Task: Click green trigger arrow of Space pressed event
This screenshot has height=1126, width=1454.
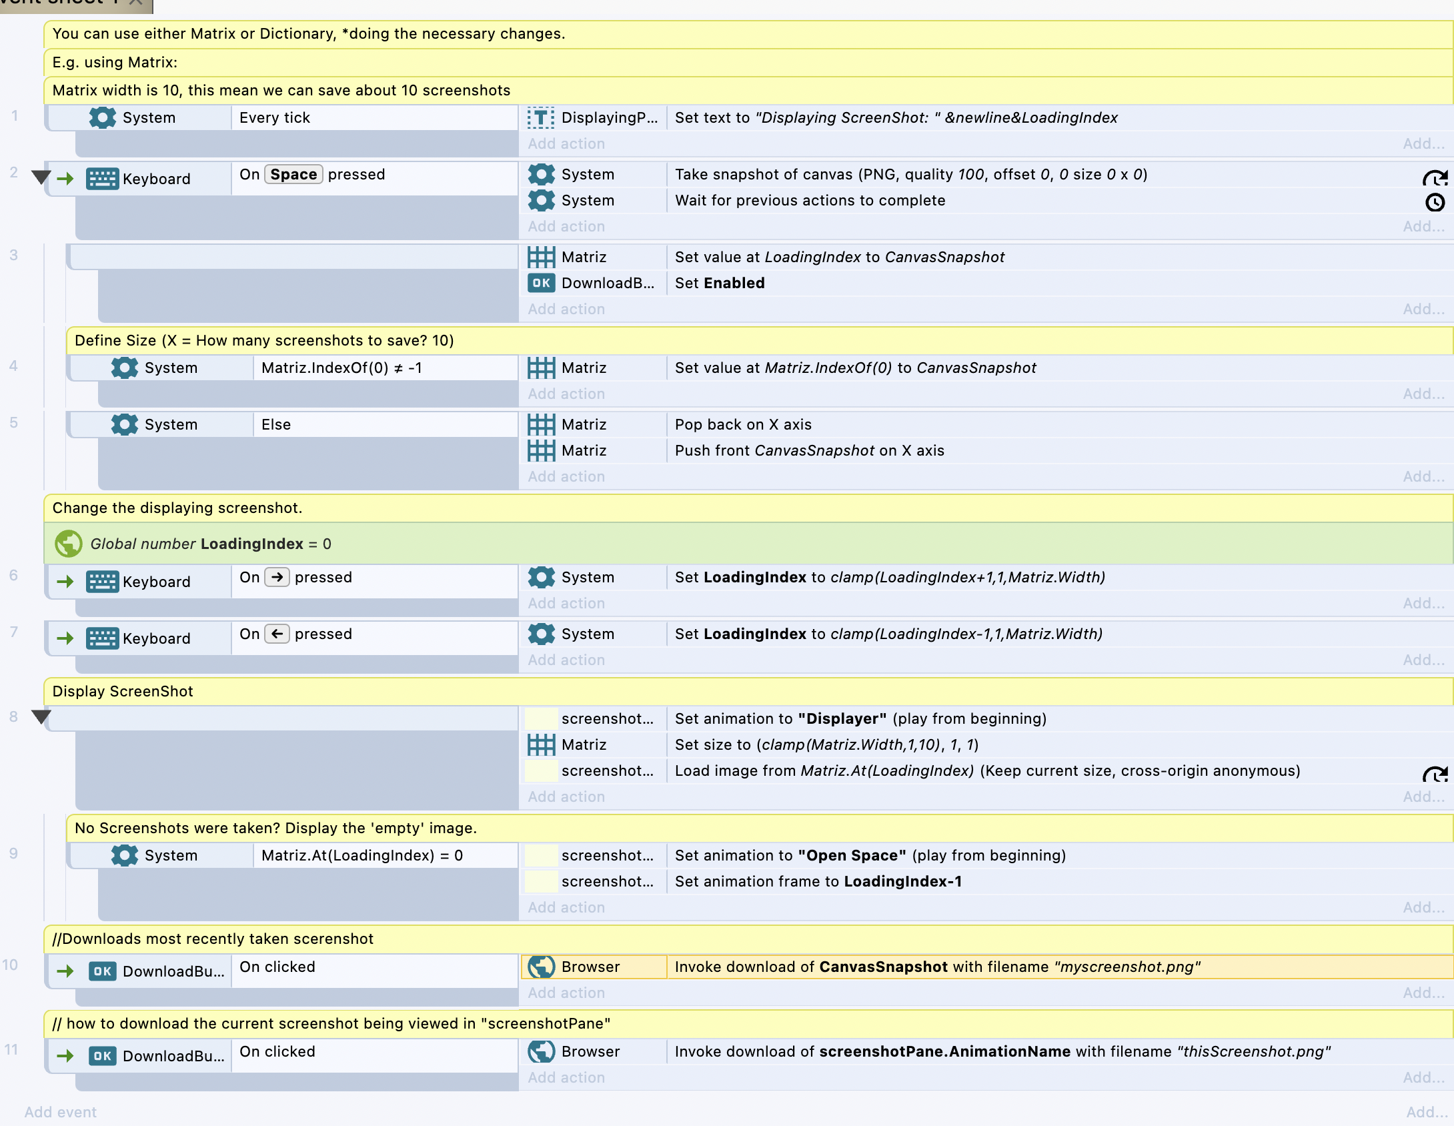Action: (x=65, y=179)
